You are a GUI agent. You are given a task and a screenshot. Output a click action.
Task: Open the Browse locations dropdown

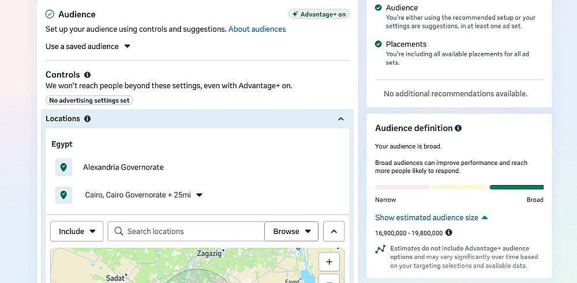click(x=291, y=231)
